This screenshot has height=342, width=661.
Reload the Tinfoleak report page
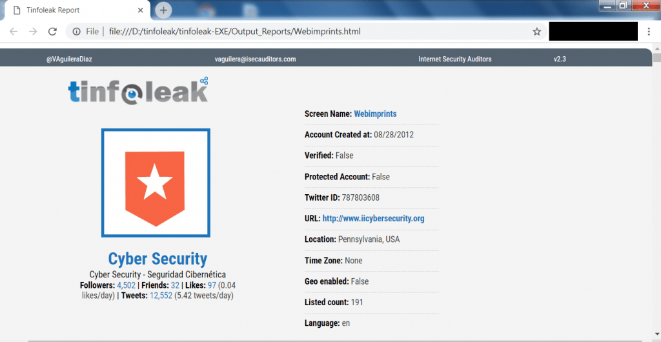(52, 32)
